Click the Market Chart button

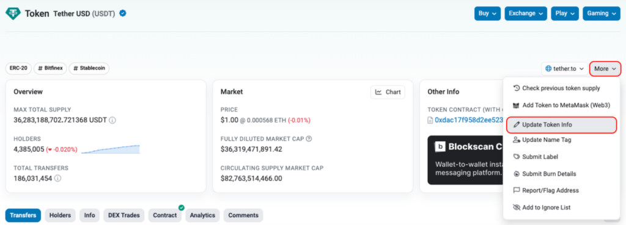tap(388, 92)
